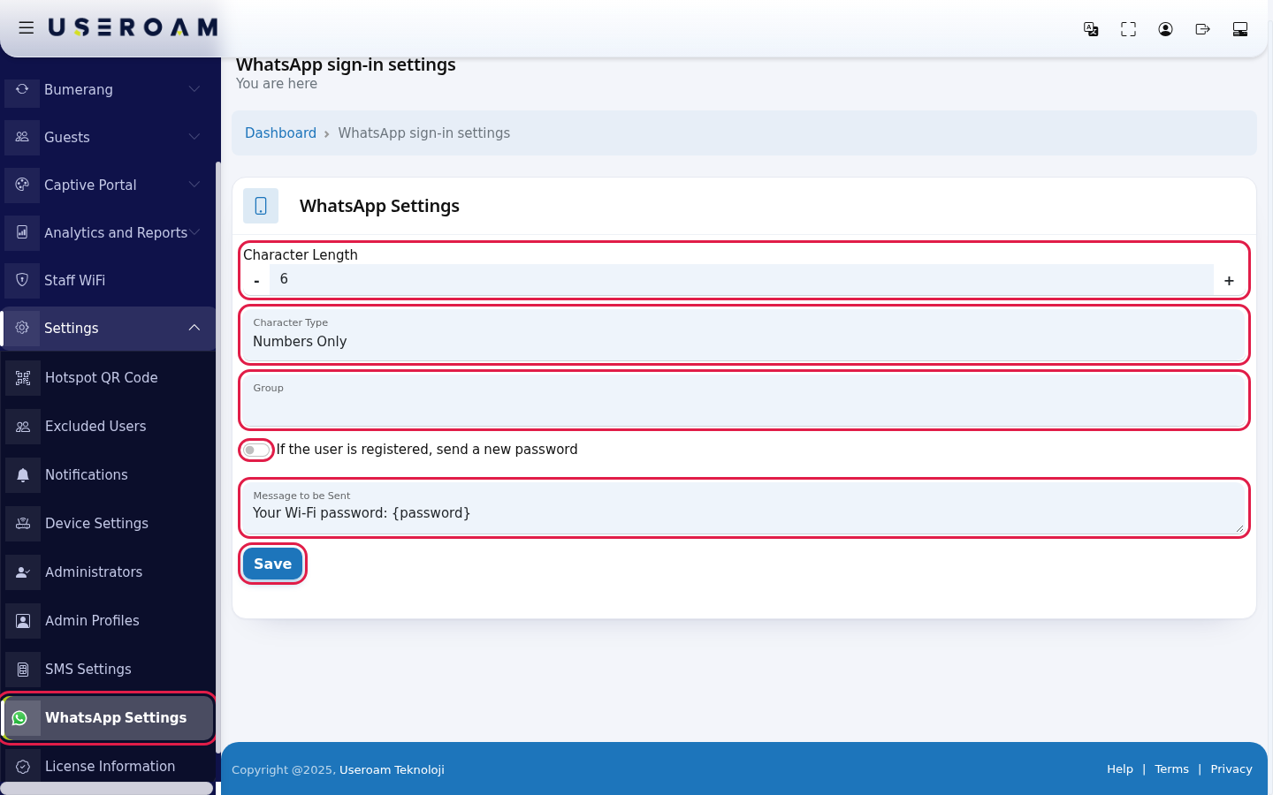The image size is (1273, 795).
Task: Click the language translate icon
Action: tap(1091, 29)
